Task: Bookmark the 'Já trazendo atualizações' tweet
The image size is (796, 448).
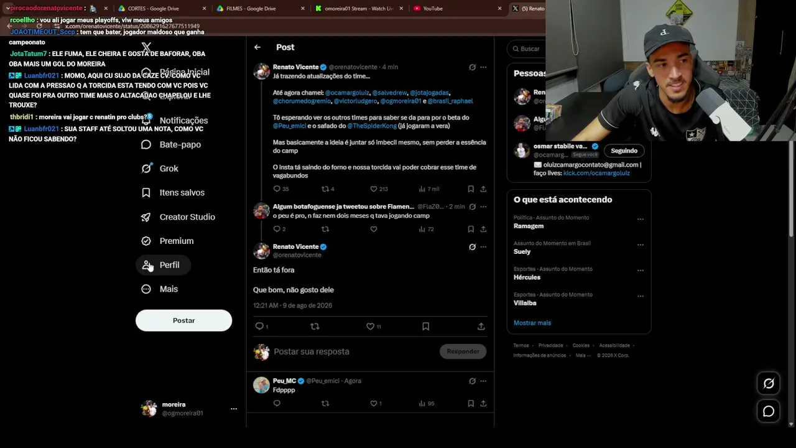Action: [x=471, y=189]
